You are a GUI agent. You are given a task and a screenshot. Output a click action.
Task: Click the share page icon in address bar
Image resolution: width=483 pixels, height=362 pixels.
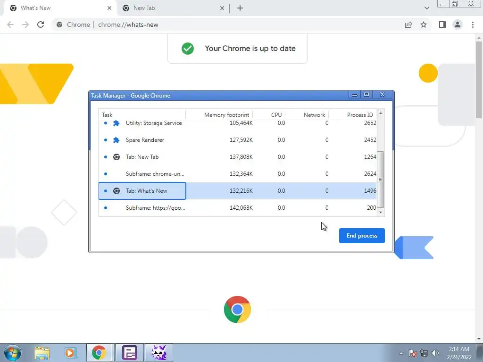coord(408,25)
